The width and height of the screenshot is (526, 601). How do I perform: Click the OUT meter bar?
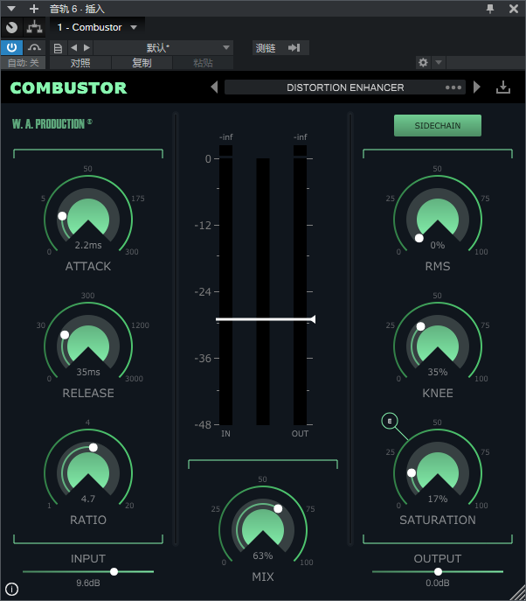tap(300, 285)
